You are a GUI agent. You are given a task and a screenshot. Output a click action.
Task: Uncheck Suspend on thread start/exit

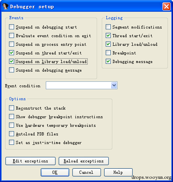click(x=12, y=53)
